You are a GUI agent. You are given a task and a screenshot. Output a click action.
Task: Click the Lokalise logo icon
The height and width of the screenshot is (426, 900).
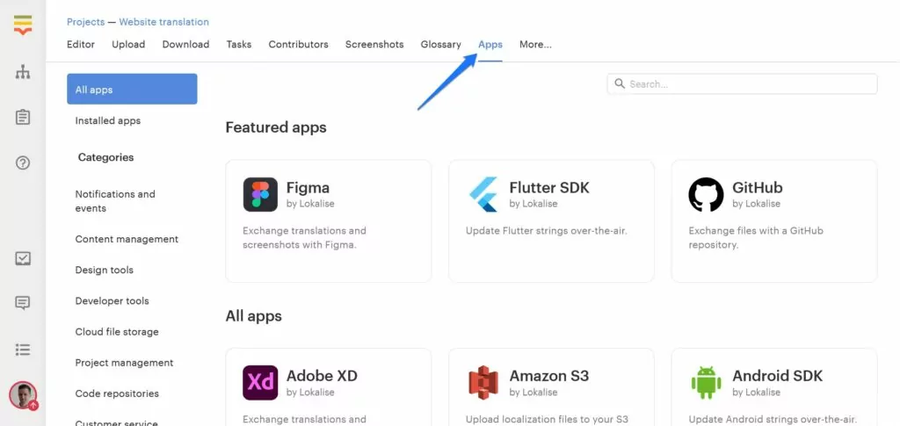[x=23, y=25]
